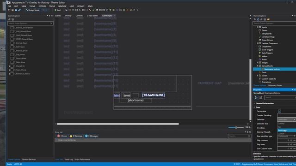Collapse the Data properties section
The image size is (296, 166).
pyautogui.click(x=254, y=107)
